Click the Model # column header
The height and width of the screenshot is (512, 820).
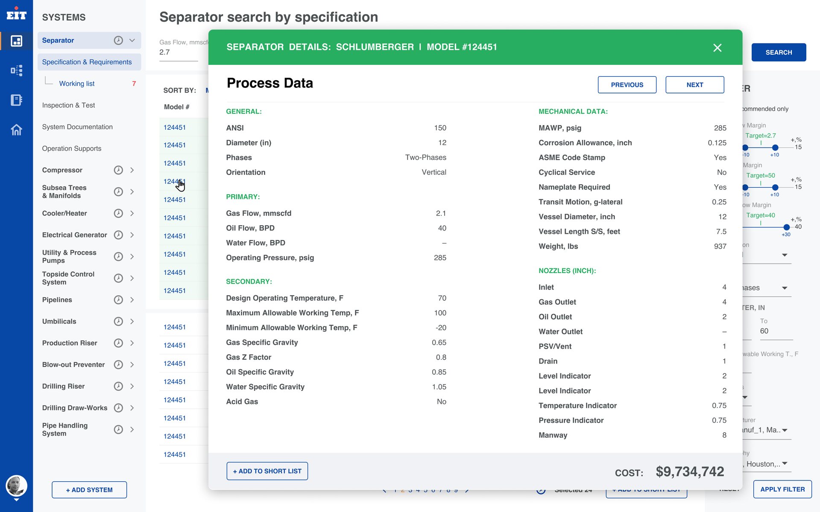click(x=176, y=107)
